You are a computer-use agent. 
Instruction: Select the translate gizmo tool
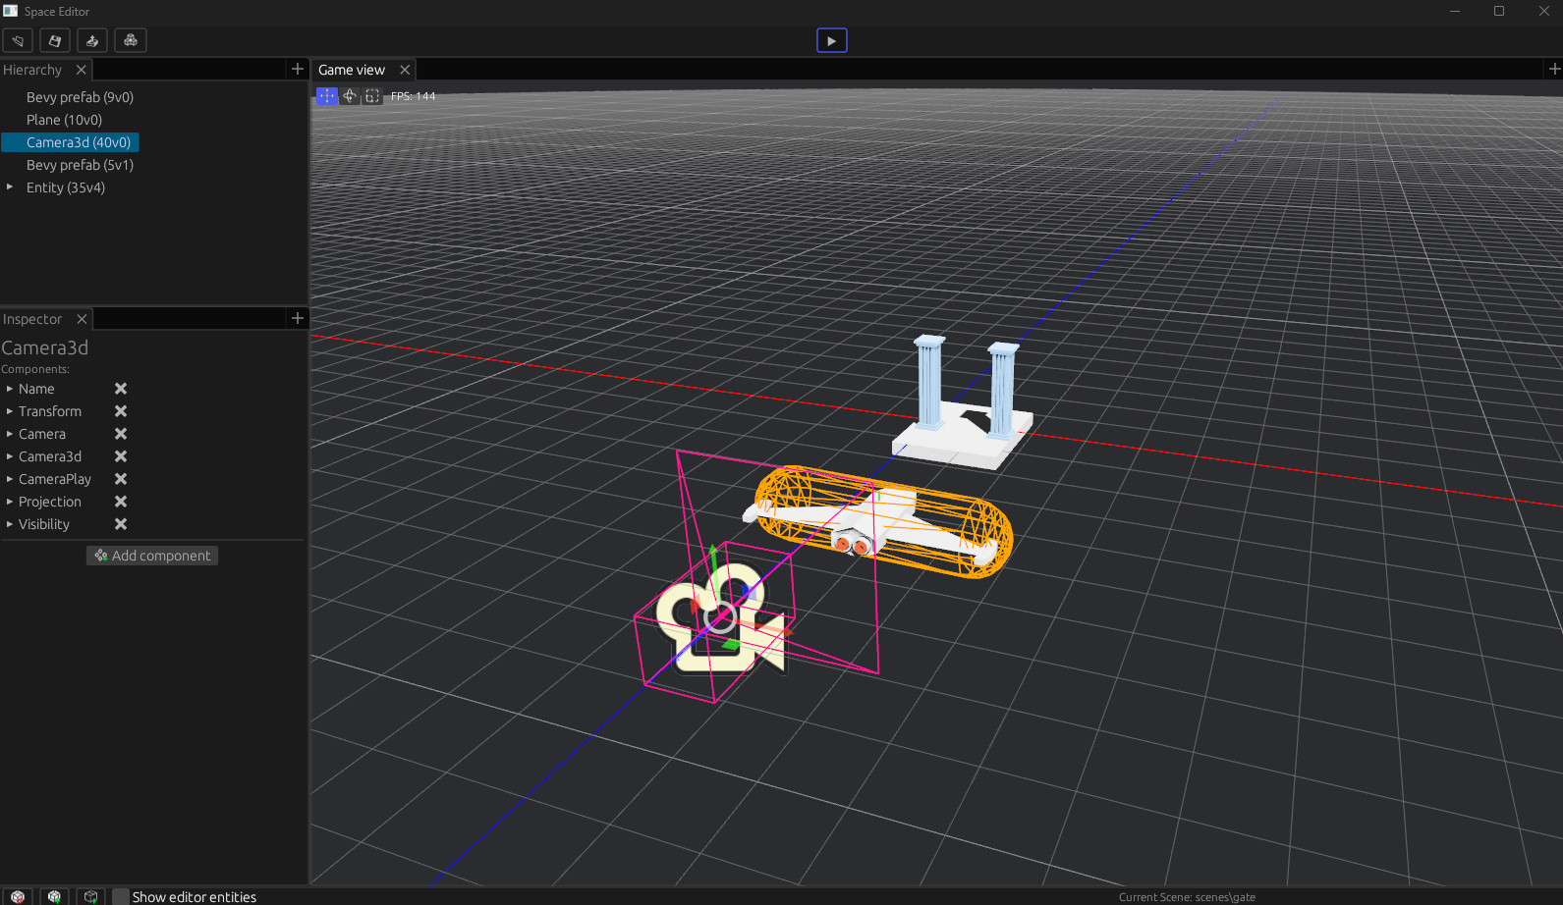click(x=327, y=96)
